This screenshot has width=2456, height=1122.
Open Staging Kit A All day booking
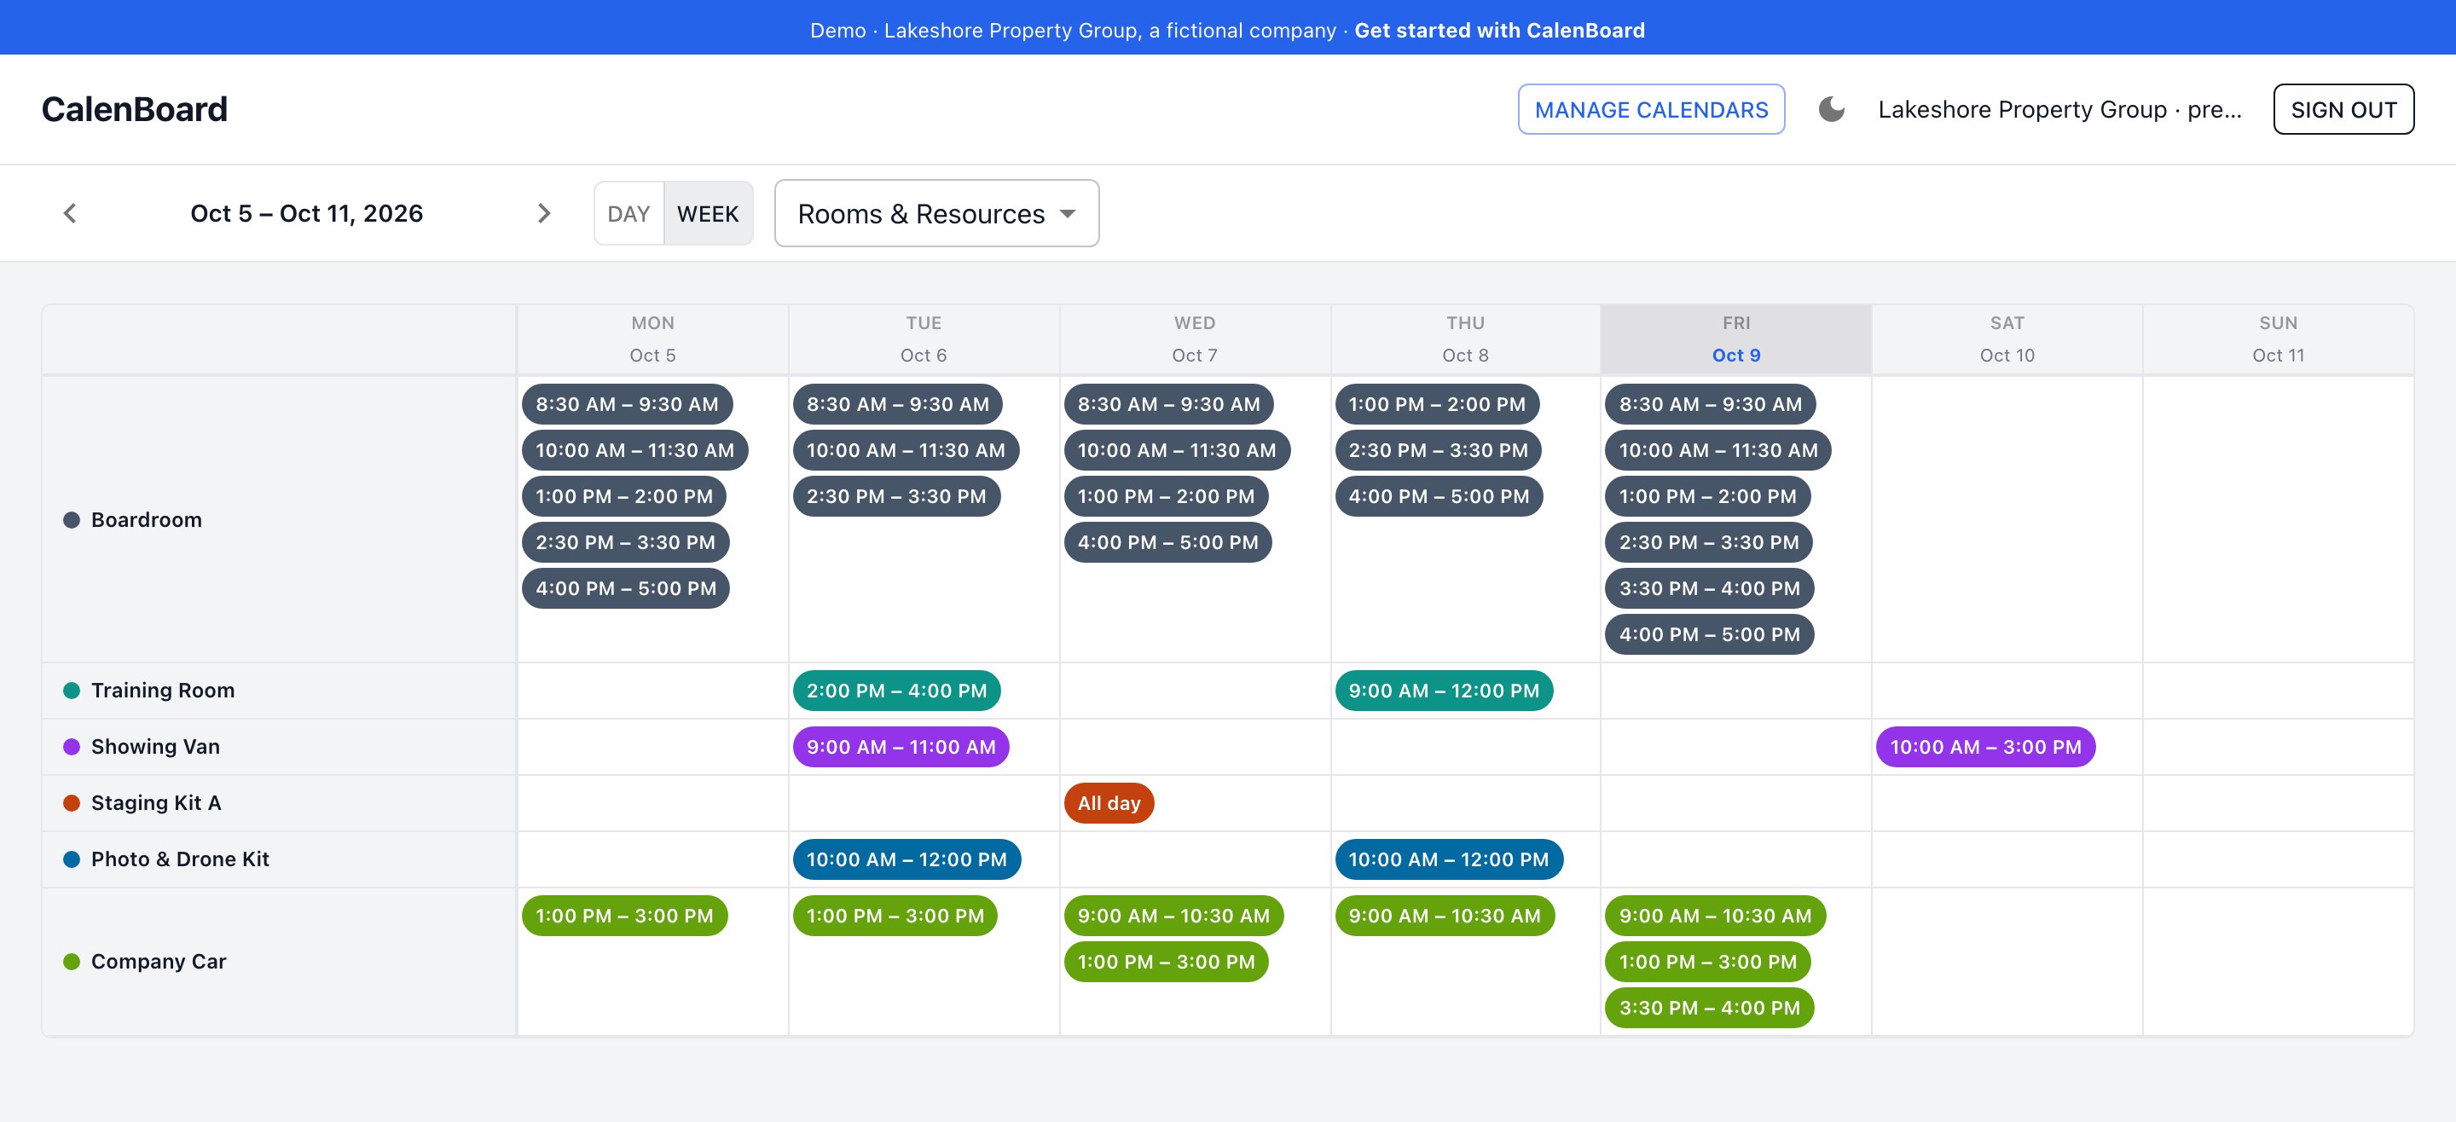[x=1109, y=802]
